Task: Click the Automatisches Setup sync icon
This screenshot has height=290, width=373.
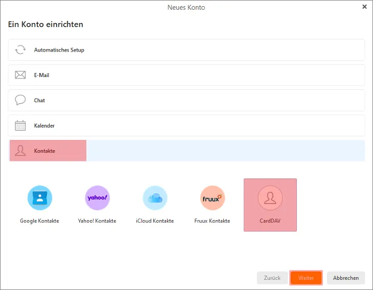Action: (x=20, y=50)
